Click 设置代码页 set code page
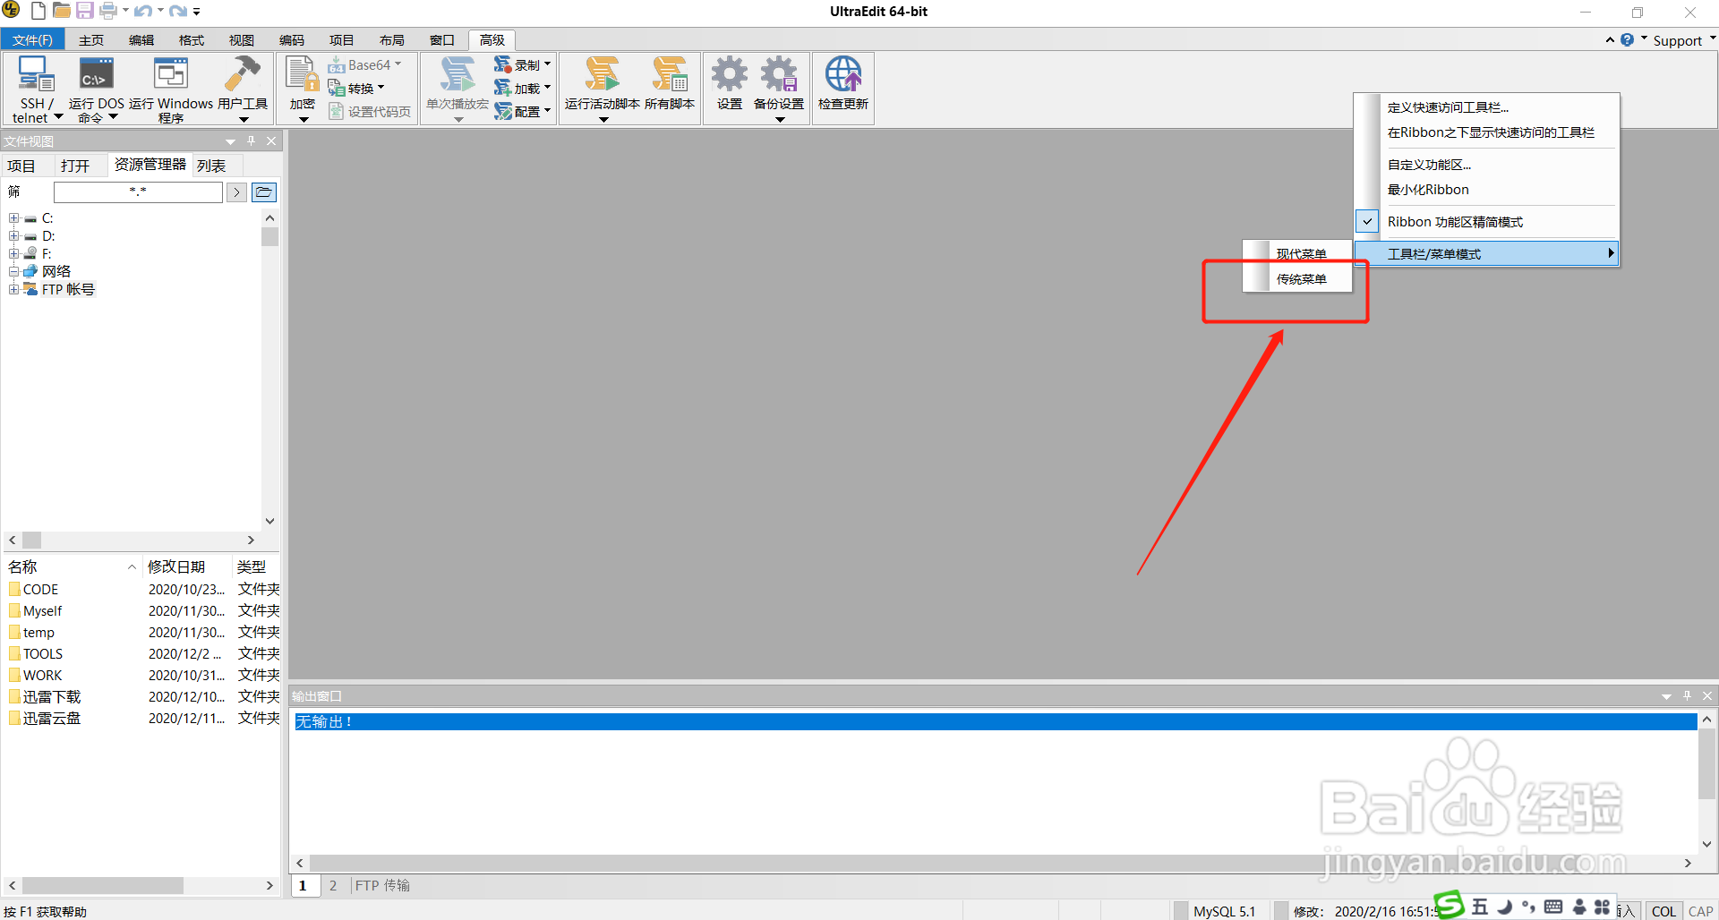Image resolution: width=1719 pixels, height=920 pixels. 369,111
